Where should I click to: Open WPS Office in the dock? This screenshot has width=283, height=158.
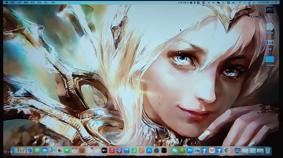[x=212, y=150]
